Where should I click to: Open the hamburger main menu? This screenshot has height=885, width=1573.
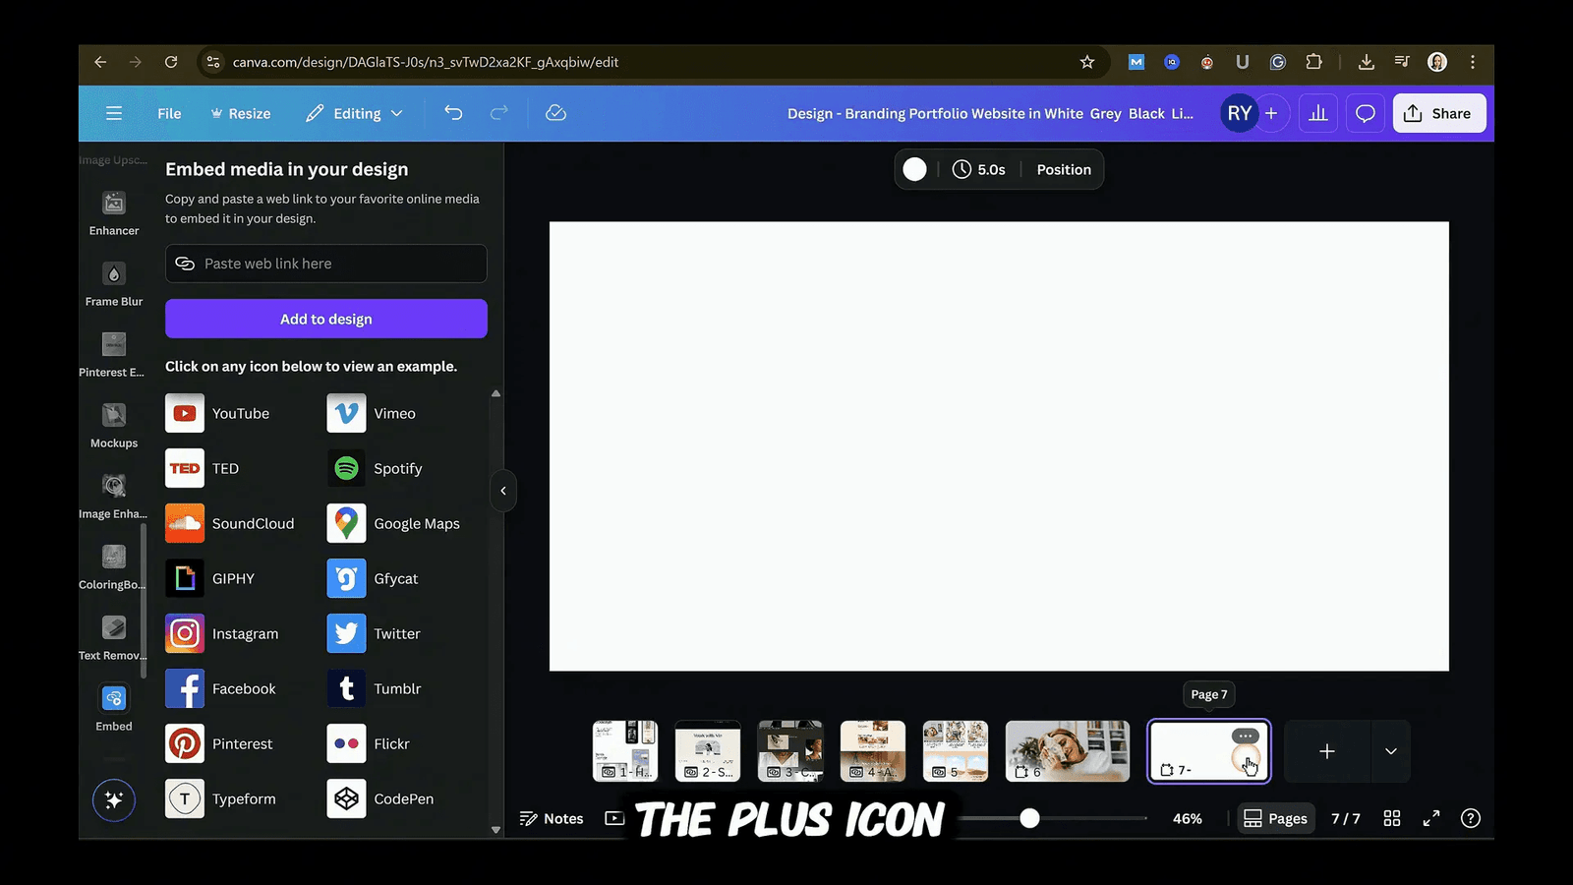(114, 113)
